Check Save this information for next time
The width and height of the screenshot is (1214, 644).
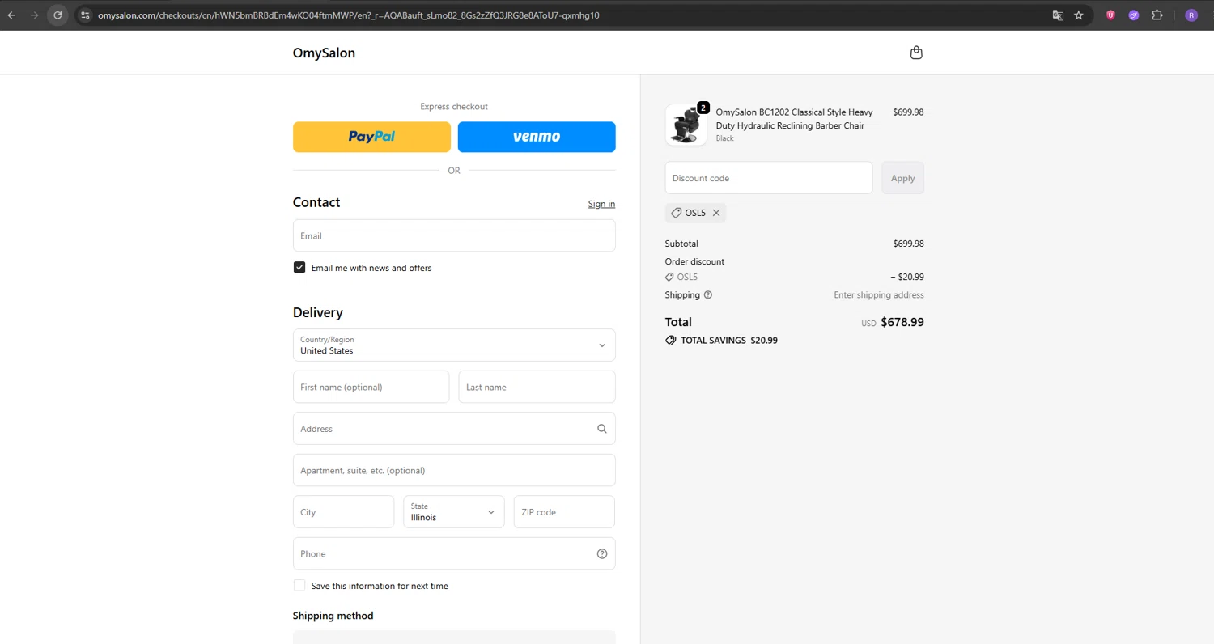[299, 585]
